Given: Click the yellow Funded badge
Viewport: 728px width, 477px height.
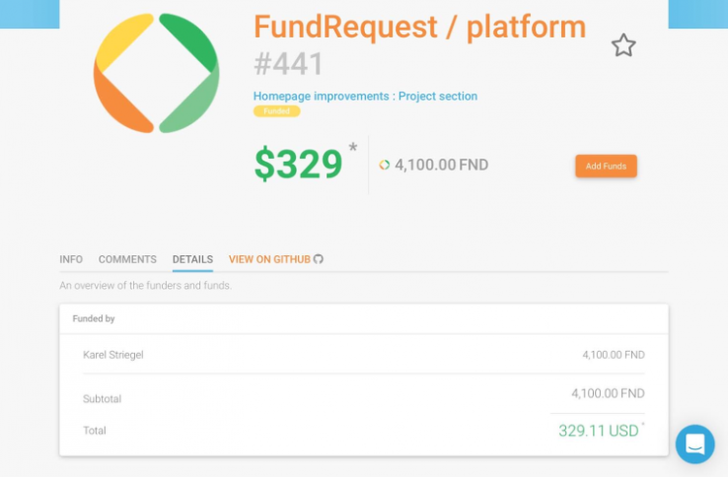Looking at the screenshot, I should pyautogui.click(x=277, y=111).
